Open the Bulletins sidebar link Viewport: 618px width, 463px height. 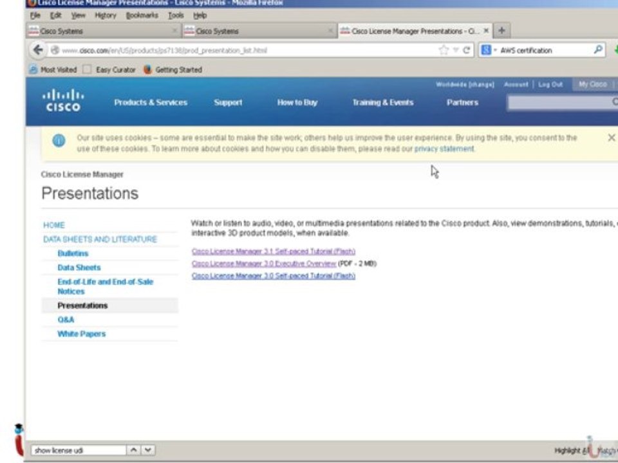73,253
